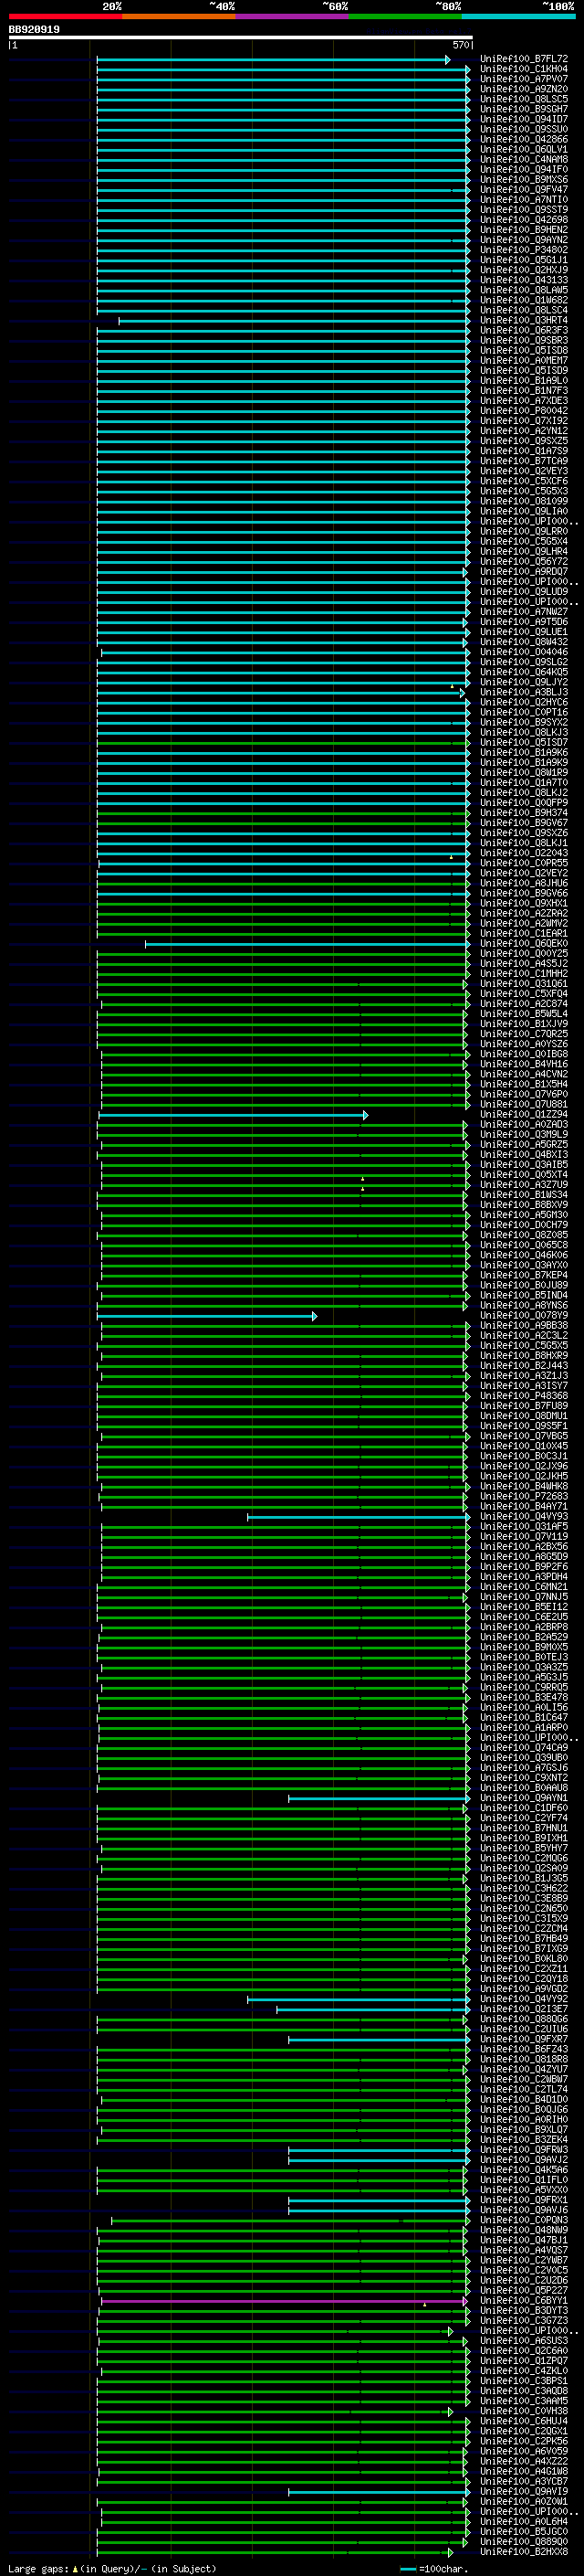The image size is (584, 2576).
Task: Click the short cyan bar for UniRef100_Q1ZZ94
Action: pos(233,1115)
